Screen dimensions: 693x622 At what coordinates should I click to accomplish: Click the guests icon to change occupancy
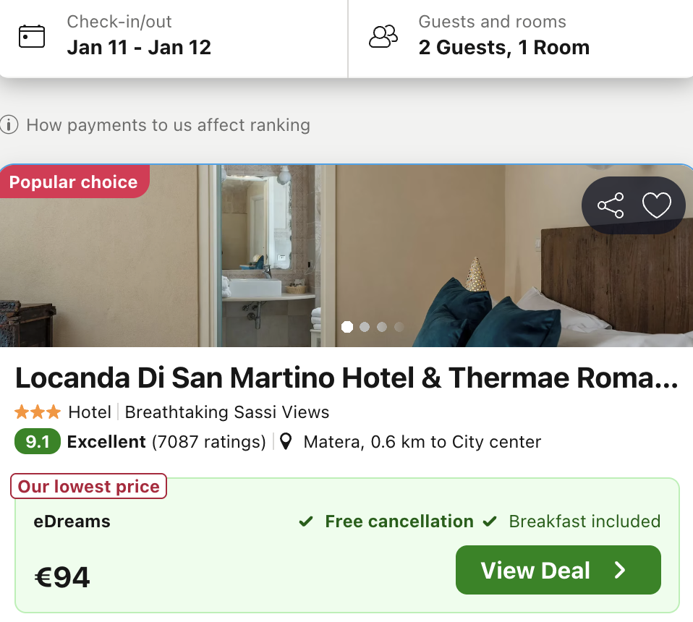coord(383,35)
